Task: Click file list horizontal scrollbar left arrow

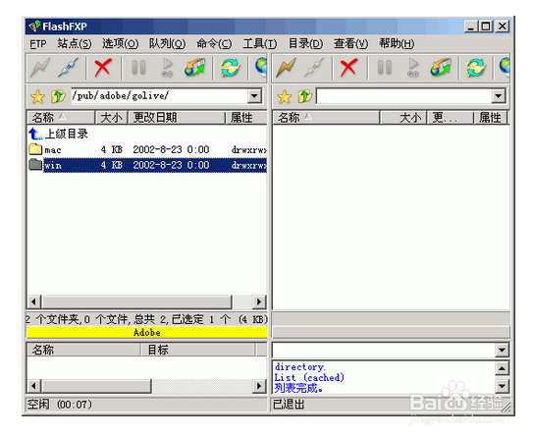Action: point(33,301)
